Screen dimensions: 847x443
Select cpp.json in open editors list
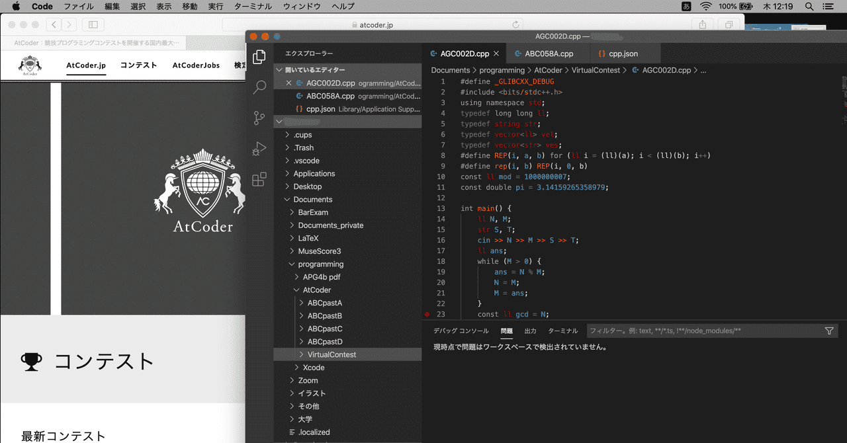tap(348, 109)
